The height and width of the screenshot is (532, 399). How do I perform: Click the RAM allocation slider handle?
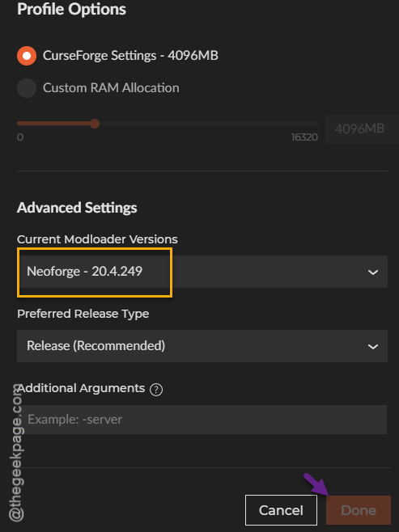[x=95, y=124]
